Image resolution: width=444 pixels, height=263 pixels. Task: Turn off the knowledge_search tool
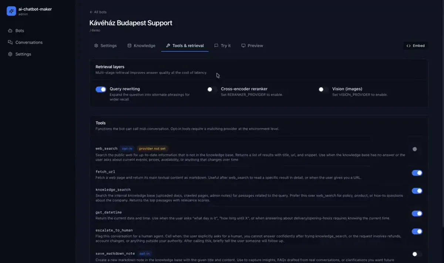coord(417,191)
